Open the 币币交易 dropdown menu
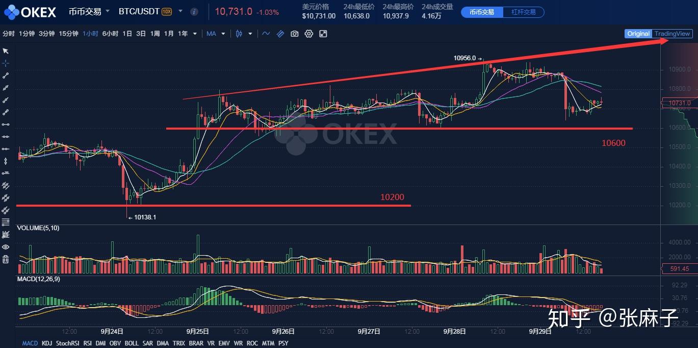The width and height of the screenshot is (698, 348). 89,11
